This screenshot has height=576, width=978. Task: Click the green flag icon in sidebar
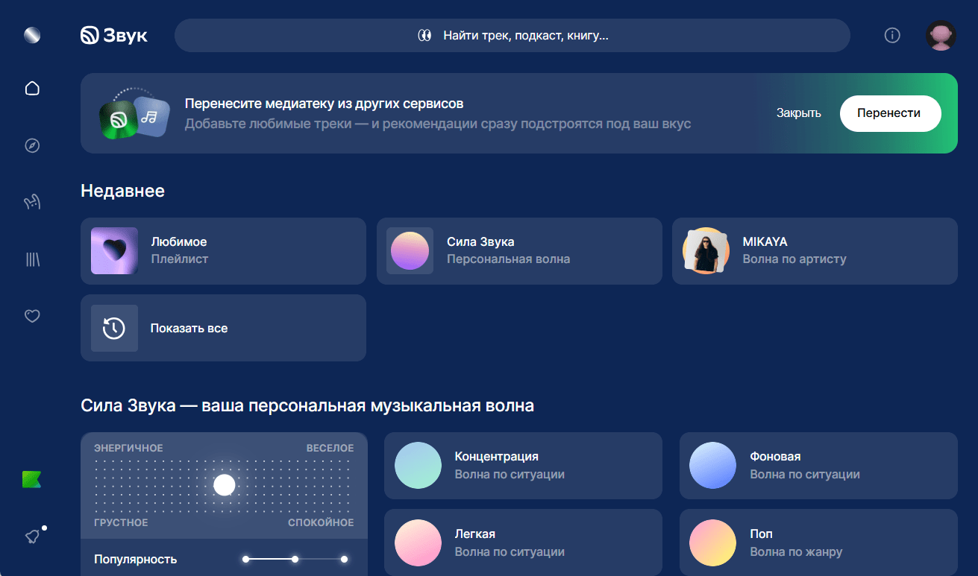pyautogui.click(x=31, y=480)
